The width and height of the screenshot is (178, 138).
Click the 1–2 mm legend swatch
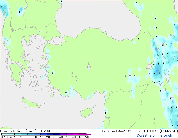click(x=18, y=134)
